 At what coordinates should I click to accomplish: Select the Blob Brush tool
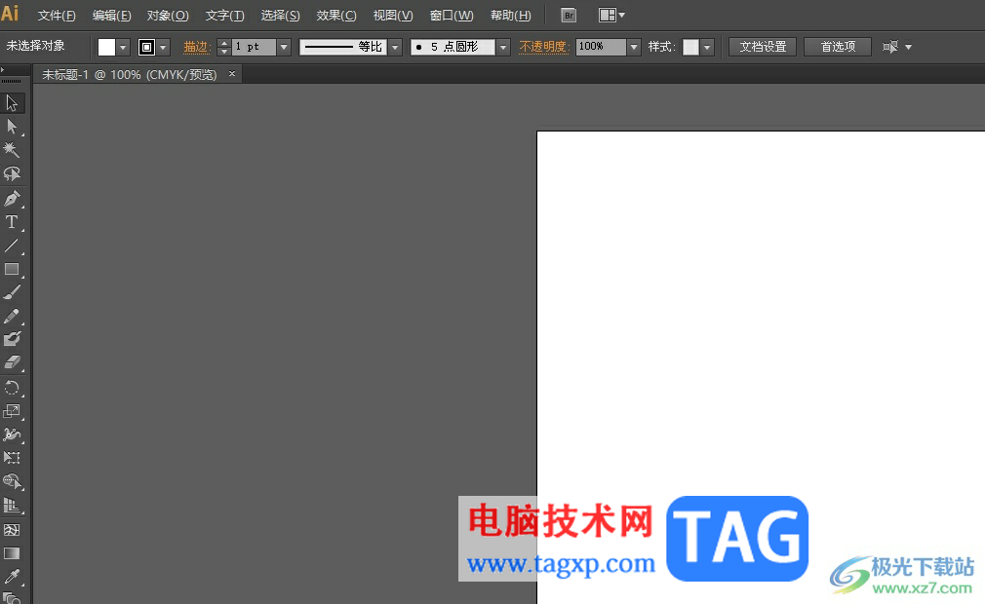[12, 339]
